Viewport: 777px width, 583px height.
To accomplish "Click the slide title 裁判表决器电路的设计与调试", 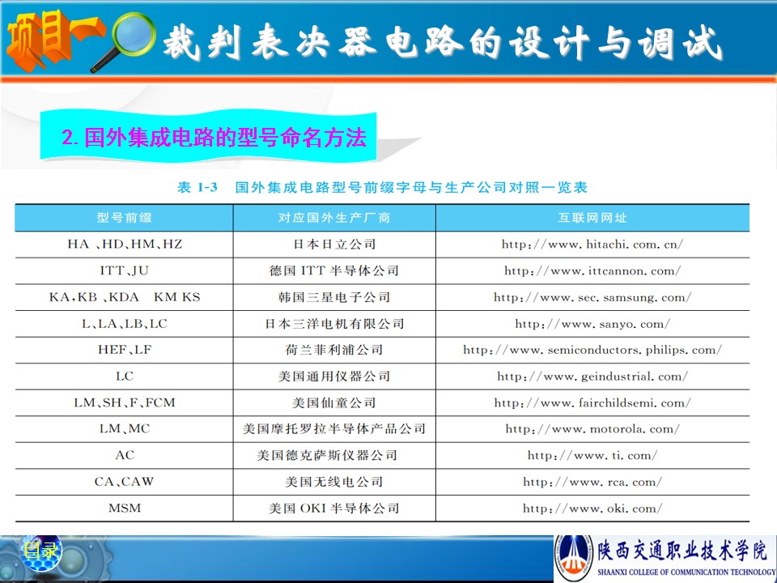I will click(441, 42).
